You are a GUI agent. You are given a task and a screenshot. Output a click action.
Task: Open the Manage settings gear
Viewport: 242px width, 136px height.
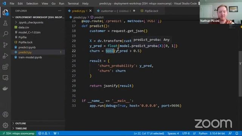(x=5, y=125)
